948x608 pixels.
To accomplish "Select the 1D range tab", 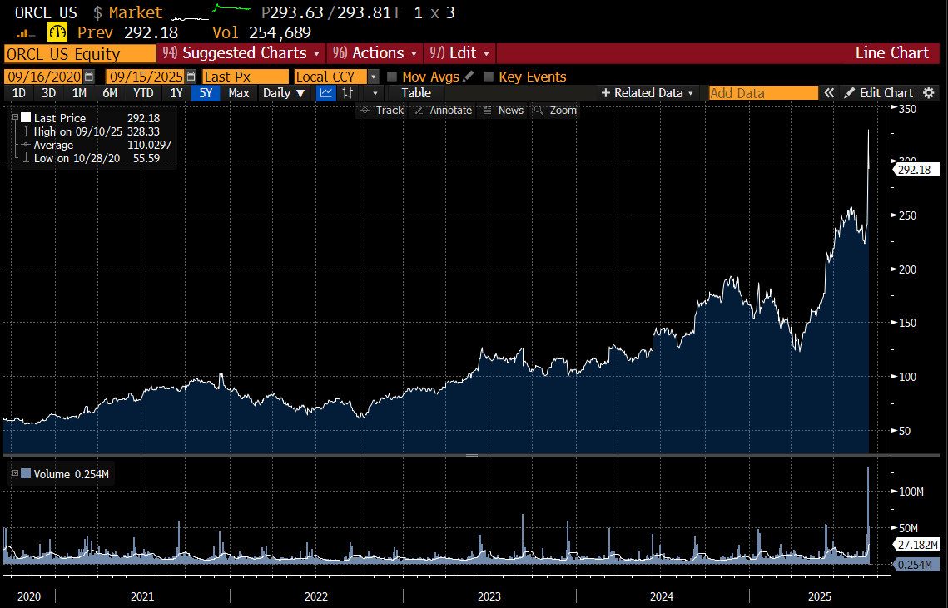I will point(19,93).
